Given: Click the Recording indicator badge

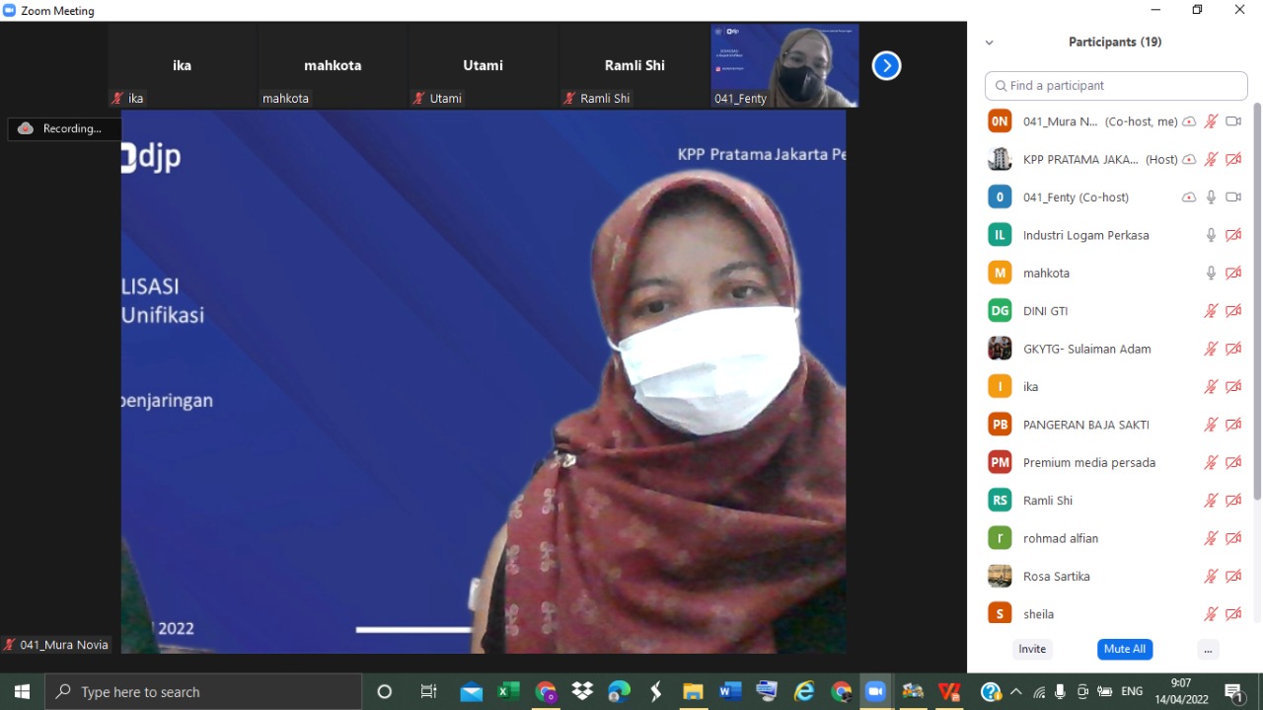Looking at the screenshot, I should click(64, 128).
